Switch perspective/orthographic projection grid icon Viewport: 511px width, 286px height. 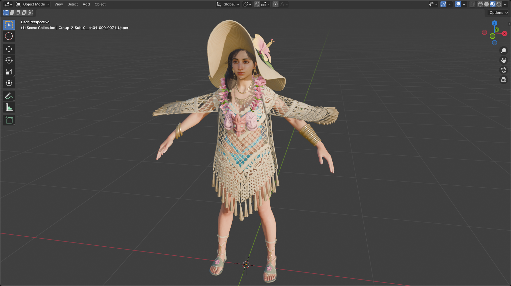click(504, 80)
